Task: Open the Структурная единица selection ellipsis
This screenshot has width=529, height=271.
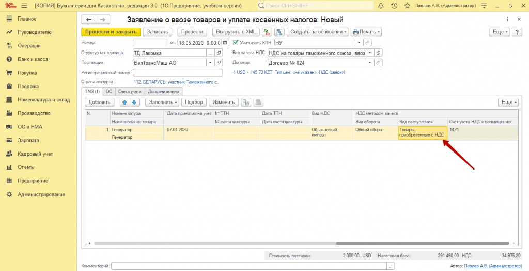Action: point(211,53)
